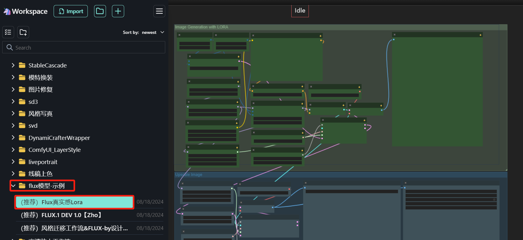523x240 pixels.
Task: Collapse the flux模型-示例 folder chevron
Action: tap(13, 186)
